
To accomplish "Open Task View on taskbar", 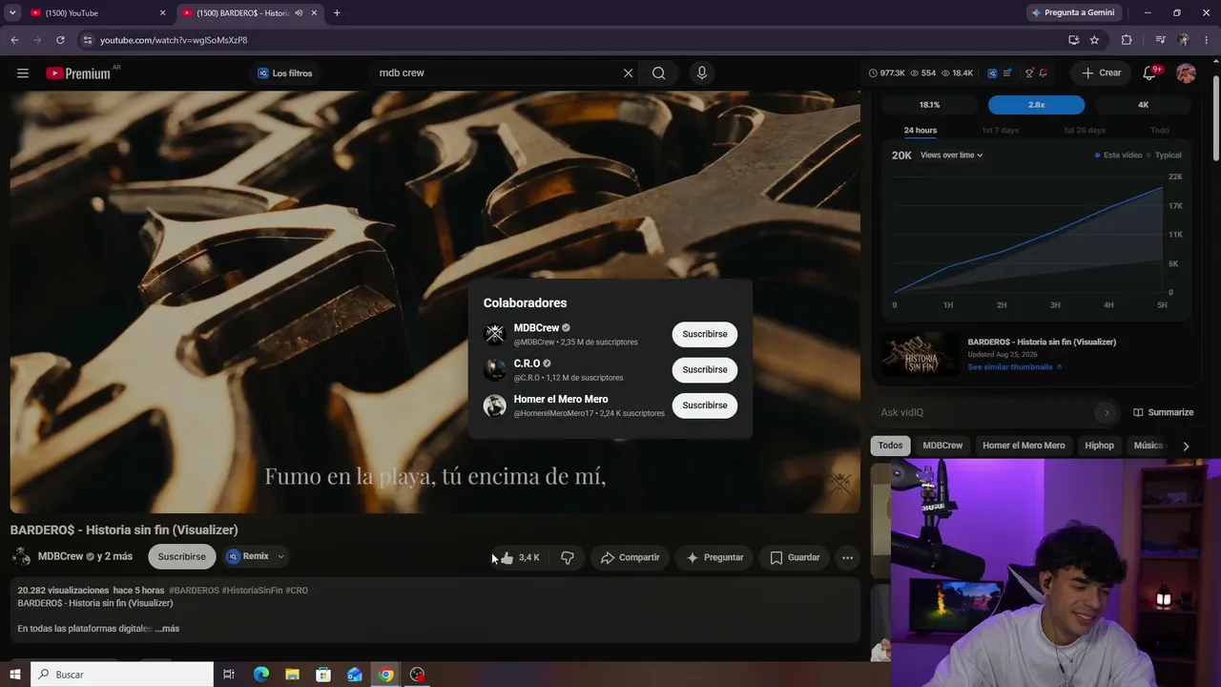I will [x=229, y=675].
